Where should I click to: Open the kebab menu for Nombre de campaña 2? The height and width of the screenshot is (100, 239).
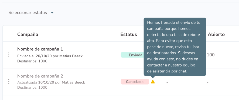[x=9, y=81]
